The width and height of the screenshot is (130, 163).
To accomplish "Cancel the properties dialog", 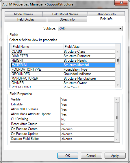I will click(x=91, y=156).
